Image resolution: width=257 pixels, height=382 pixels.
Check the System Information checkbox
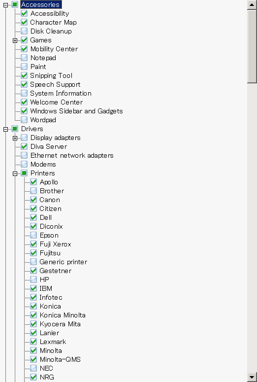click(24, 93)
